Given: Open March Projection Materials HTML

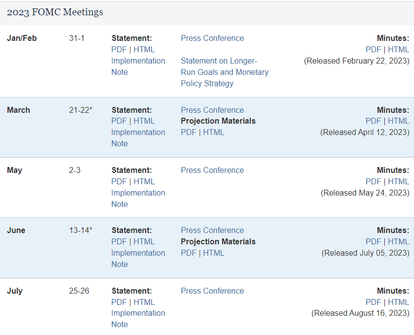Looking at the screenshot, I should click(x=214, y=133).
